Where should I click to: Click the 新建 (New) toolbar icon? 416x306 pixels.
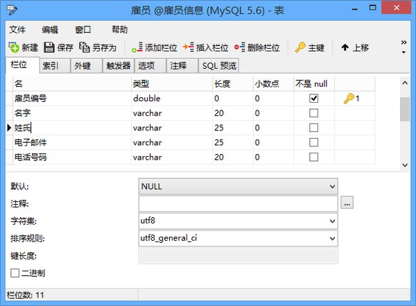[x=14, y=48]
